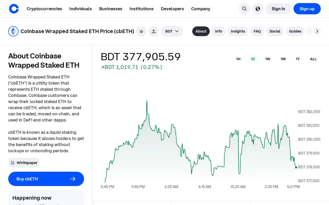Select the 1H chart range
Viewport: 329px width, 205px height.
[x=238, y=59]
